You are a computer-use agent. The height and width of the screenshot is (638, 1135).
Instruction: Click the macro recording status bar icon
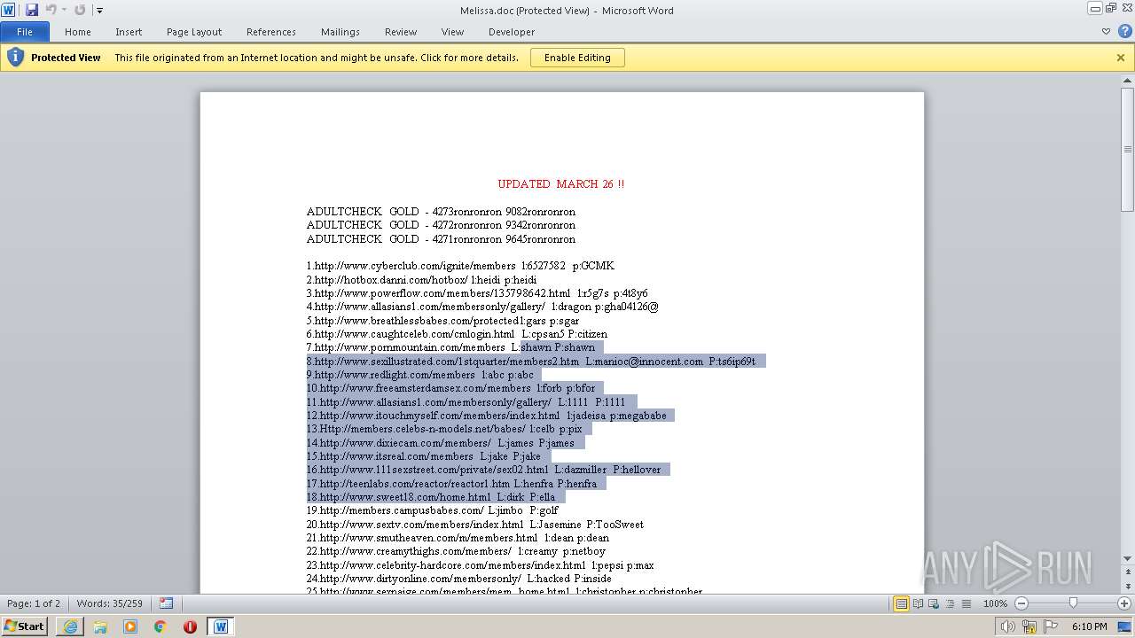(166, 603)
